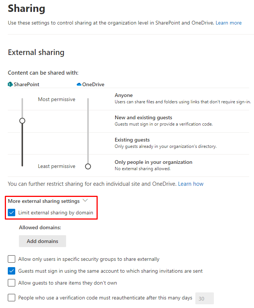Viewport: 254px width, 308px height.
Task: Click the OneDrive permissiveness slider handle
Action: point(88,166)
